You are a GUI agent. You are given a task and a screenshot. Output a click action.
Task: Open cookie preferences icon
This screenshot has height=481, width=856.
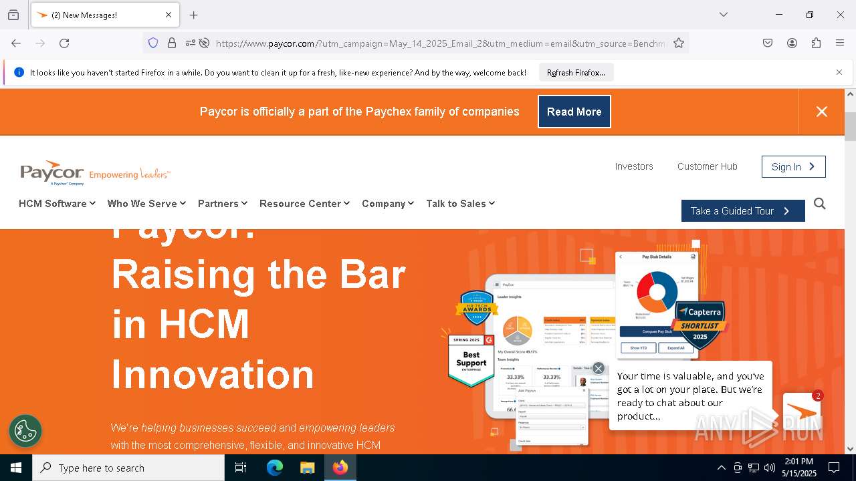coord(25,431)
